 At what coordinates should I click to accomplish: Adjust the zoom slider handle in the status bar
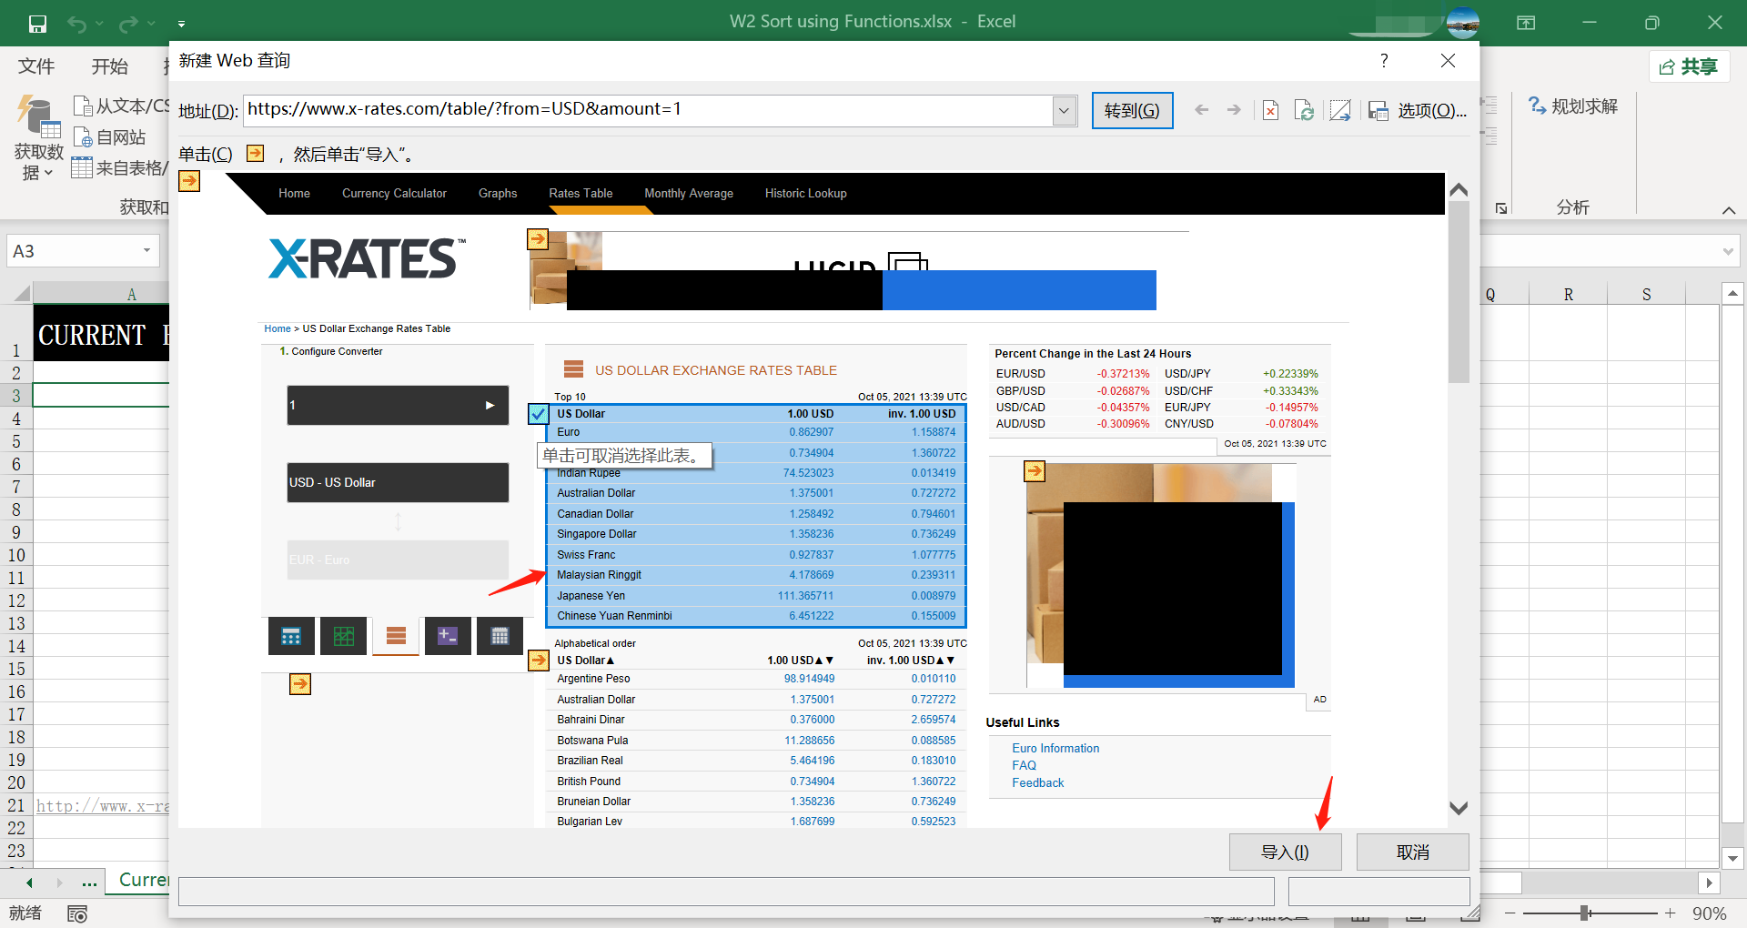pyautogui.click(x=1585, y=913)
